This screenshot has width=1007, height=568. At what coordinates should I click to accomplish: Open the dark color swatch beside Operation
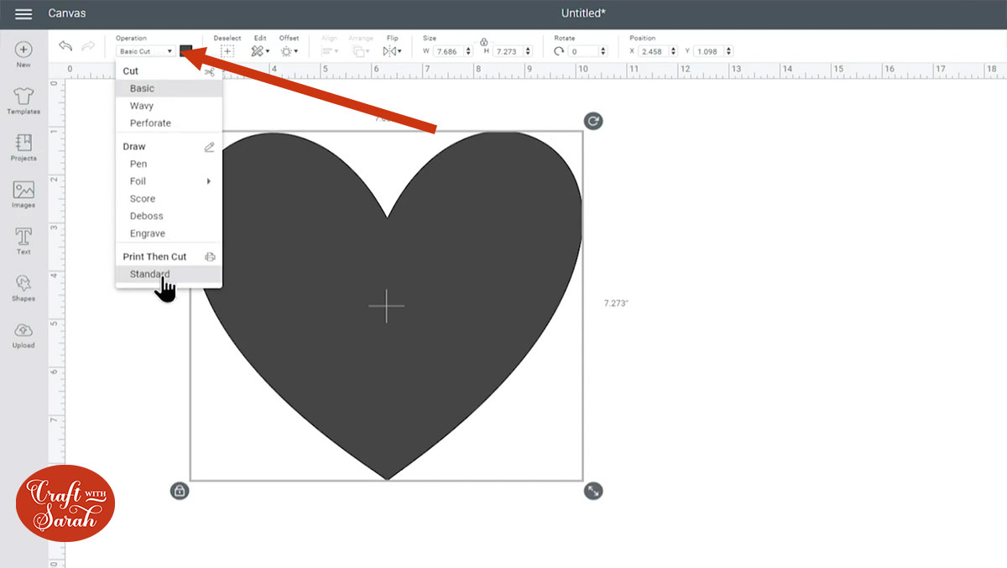pos(185,51)
